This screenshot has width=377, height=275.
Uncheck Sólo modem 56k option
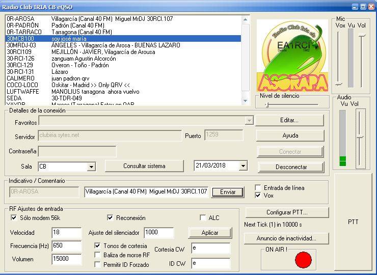[14, 218]
